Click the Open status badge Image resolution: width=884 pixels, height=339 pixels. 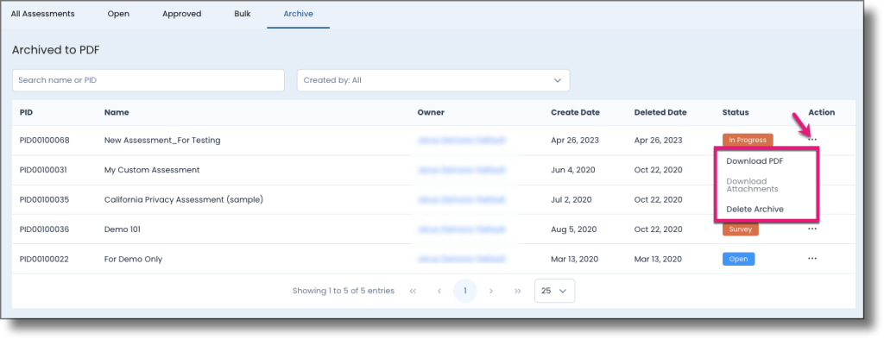[x=739, y=259]
